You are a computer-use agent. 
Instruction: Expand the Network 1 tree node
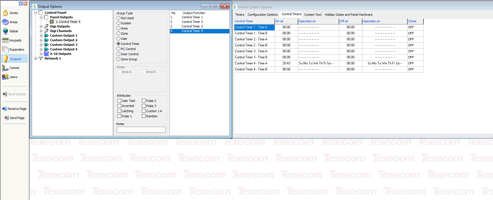[36, 58]
